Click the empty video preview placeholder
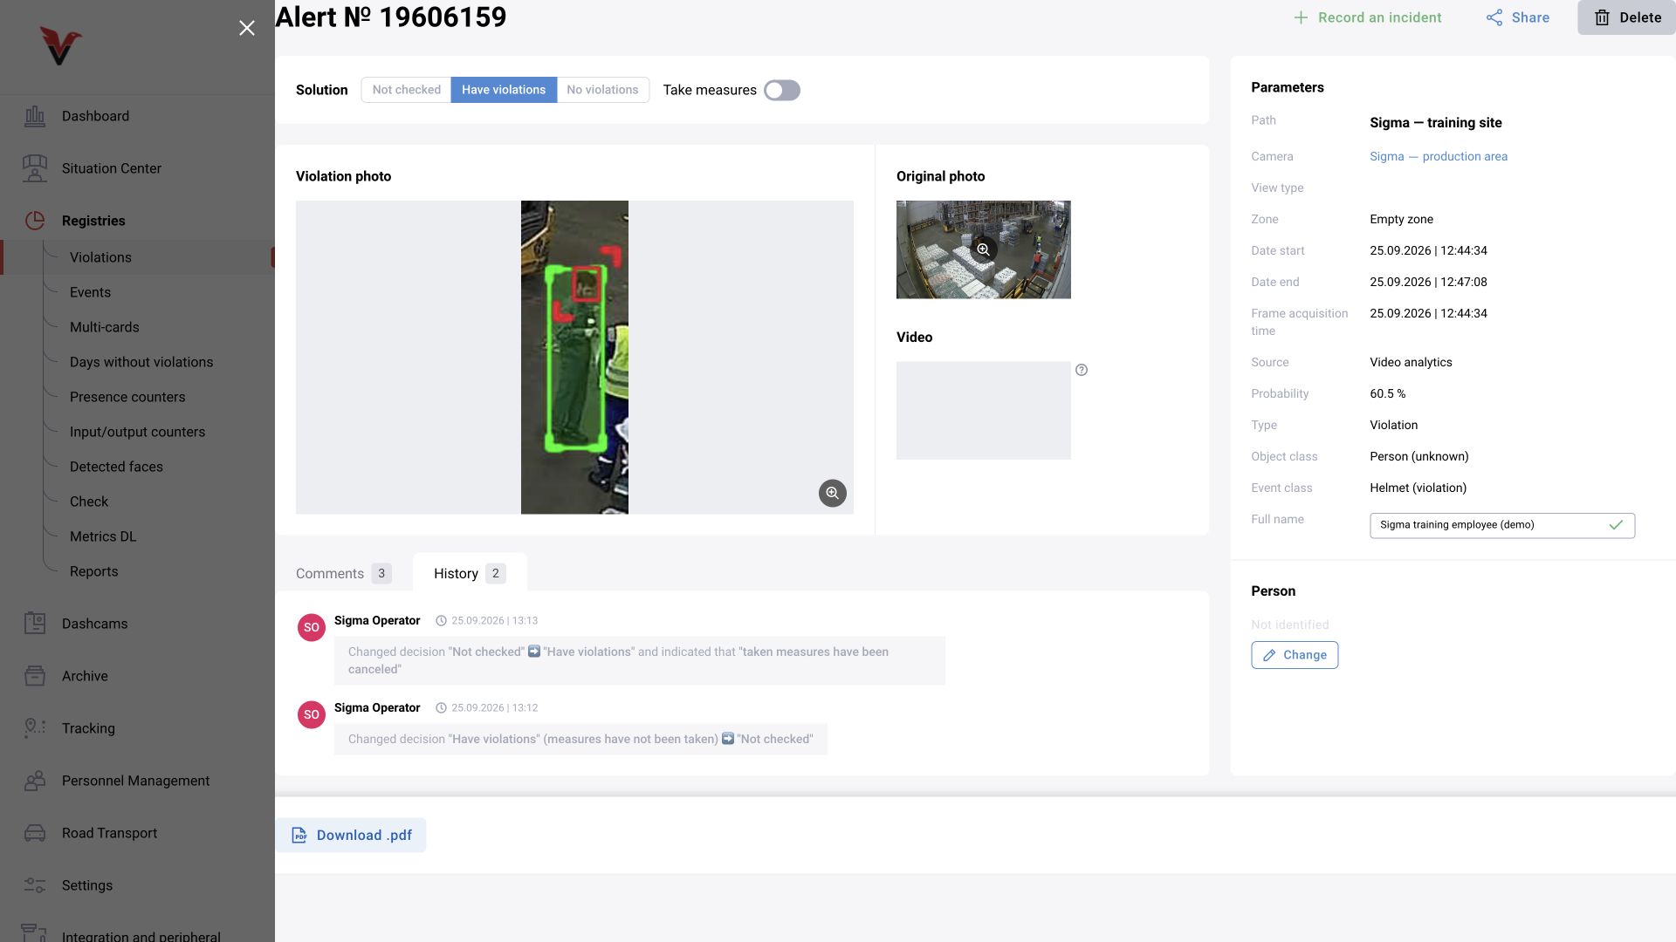The height and width of the screenshot is (942, 1676). pyautogui.click(x=983, y=411)
